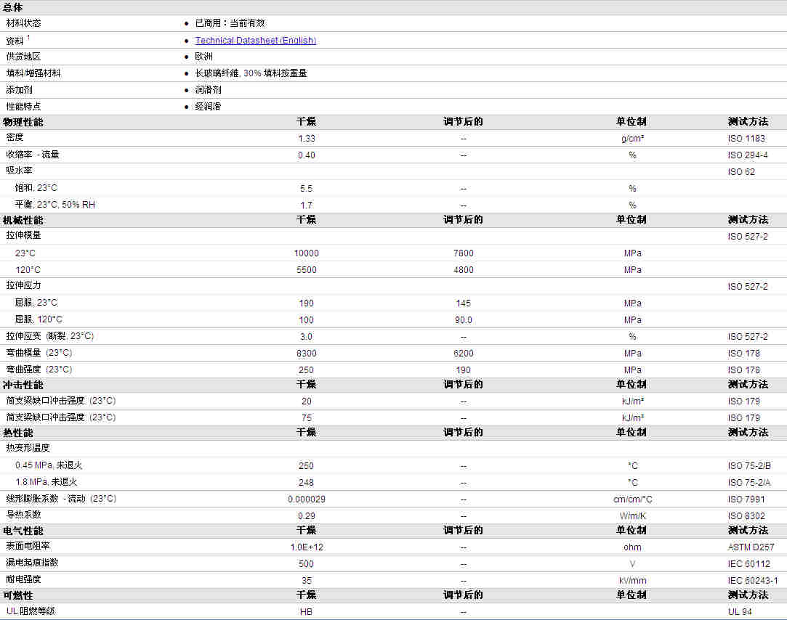The height and width of the screenshot is (620, 787).
Task: Select the 拉伸应力 row label
Action: click(x=23, y=285)
